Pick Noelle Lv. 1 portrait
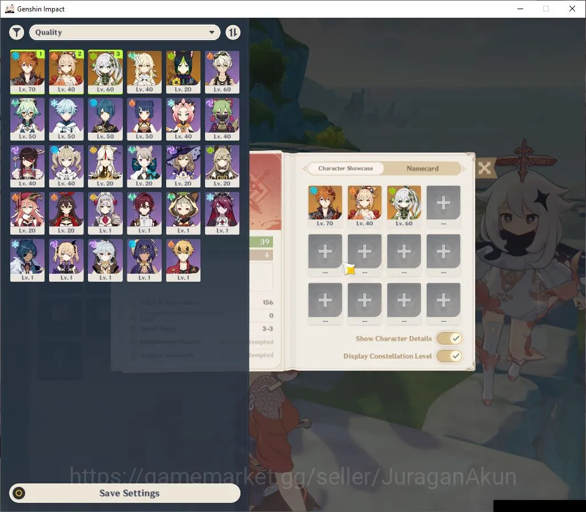Viewport: 586px width, 512px height. (x=106, y=213)
